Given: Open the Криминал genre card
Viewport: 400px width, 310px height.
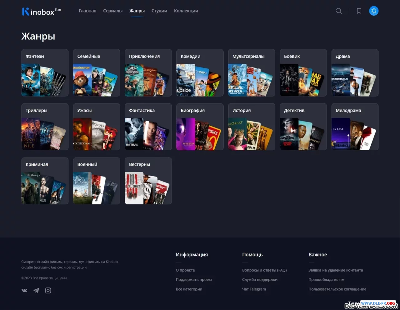Looking at the screenshot, I should (45, 181).
